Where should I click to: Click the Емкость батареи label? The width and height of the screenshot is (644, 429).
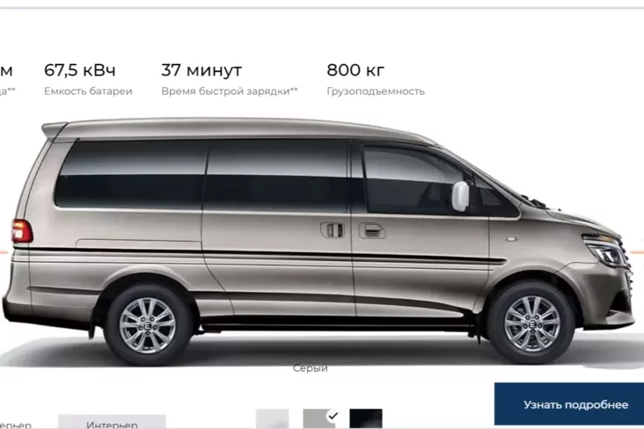point(88,91)
